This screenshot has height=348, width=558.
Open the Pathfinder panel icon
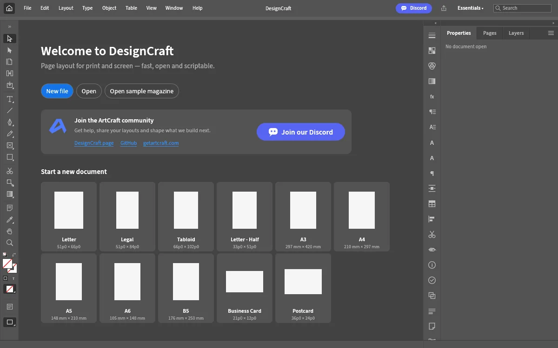(x=432, y=296)
